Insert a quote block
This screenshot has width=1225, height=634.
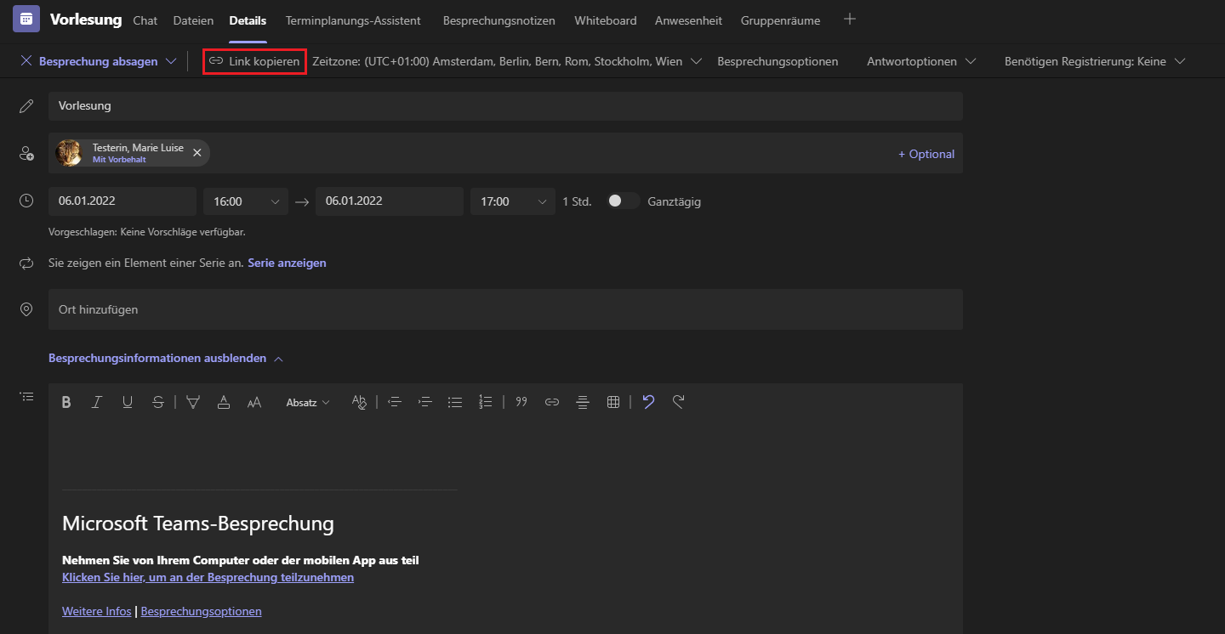521,402
